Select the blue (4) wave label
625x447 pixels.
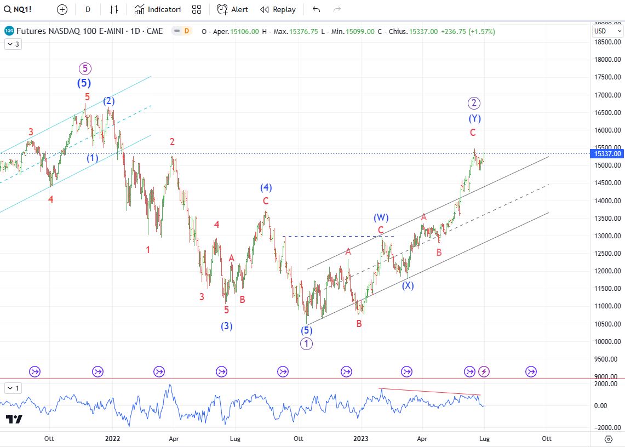[266, 187]
